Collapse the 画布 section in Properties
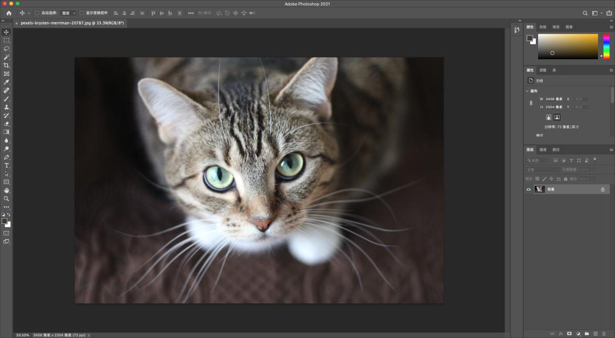 [526, 89]
